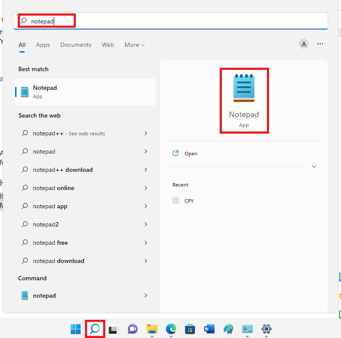Expand arrow for notepad command entry
Screen dimensions: 341x338
[x=146, y=295]
